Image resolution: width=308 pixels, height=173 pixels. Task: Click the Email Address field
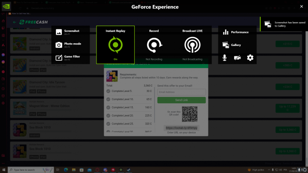tap(181, 92)
